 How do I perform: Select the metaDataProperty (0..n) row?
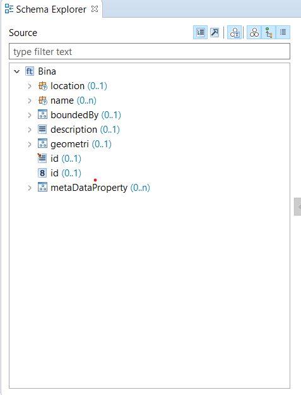(x=100, y=188)
